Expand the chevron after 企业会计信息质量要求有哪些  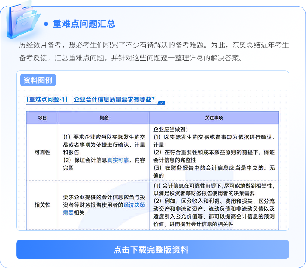pos(161,103)
